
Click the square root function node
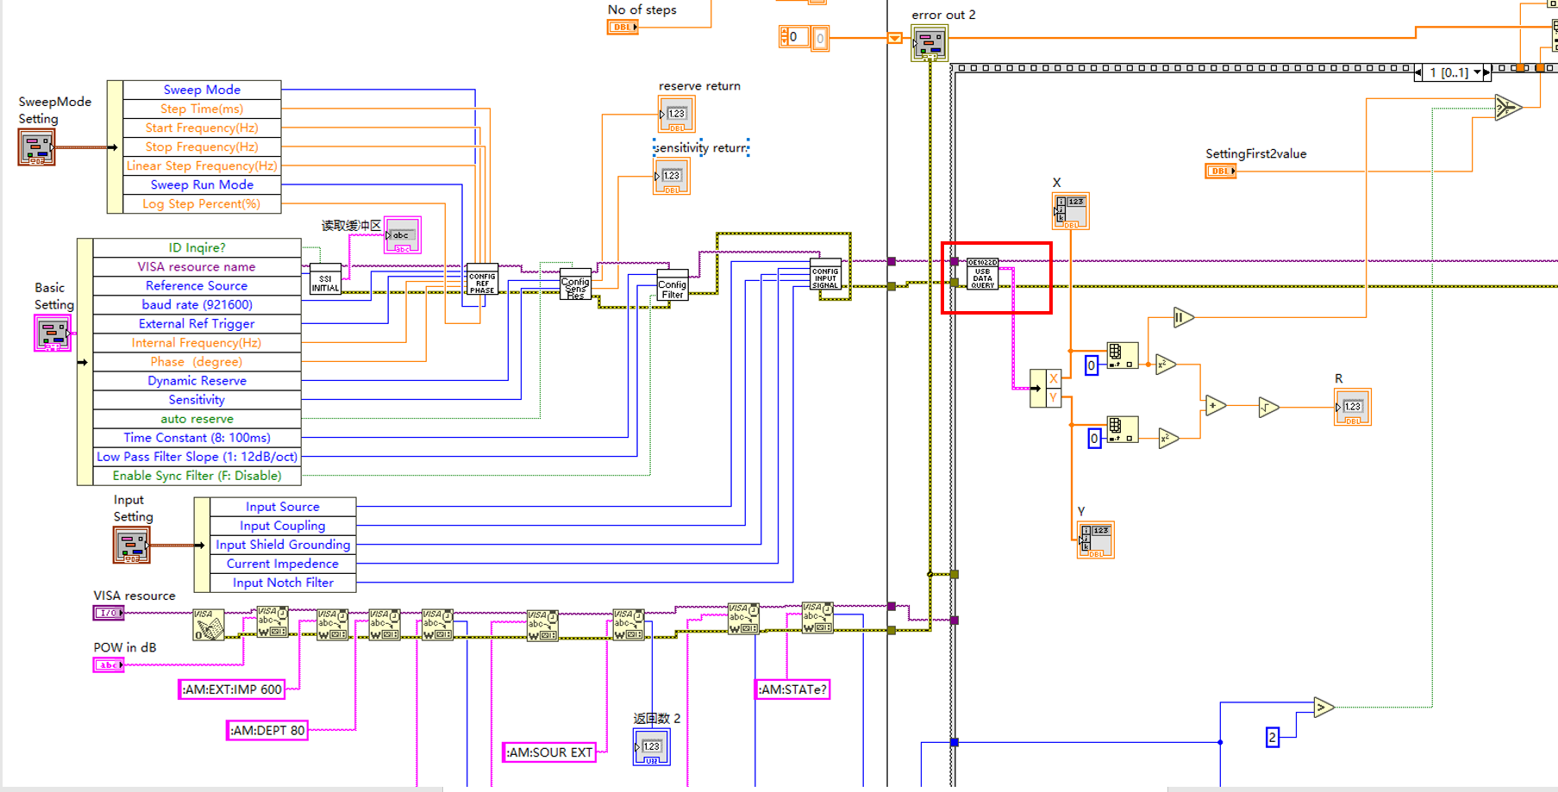[x=1268, y=407]
